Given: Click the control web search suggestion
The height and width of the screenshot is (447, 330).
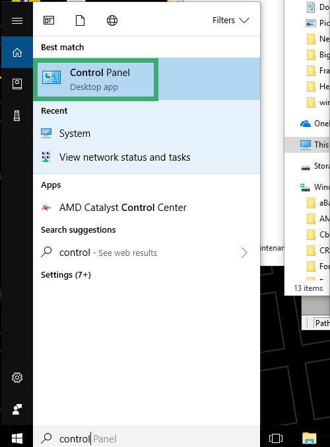Looking at the screenshot, I should (x=147, y=253).
